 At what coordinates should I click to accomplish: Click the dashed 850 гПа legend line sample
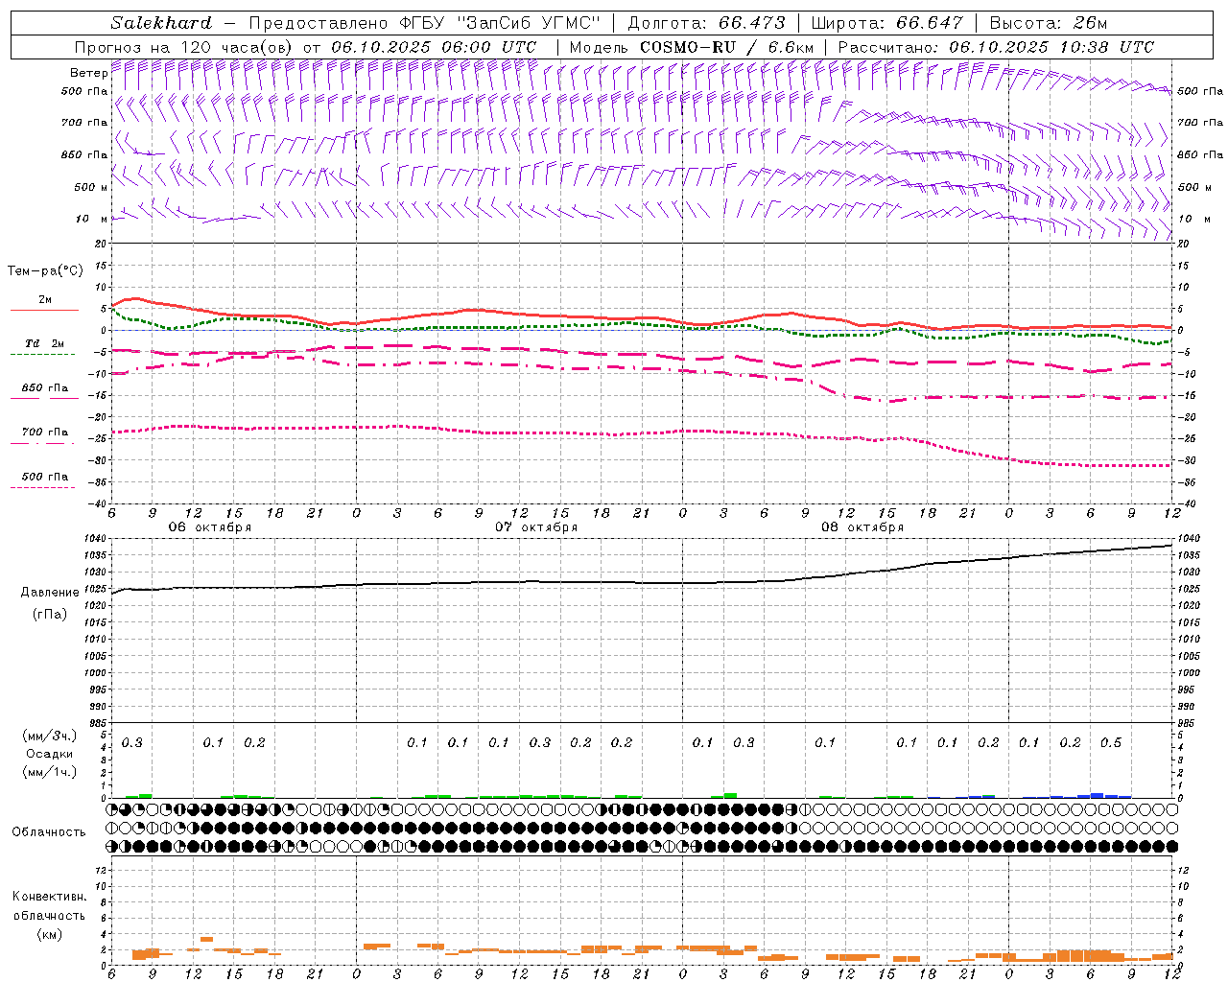[42, 399]
